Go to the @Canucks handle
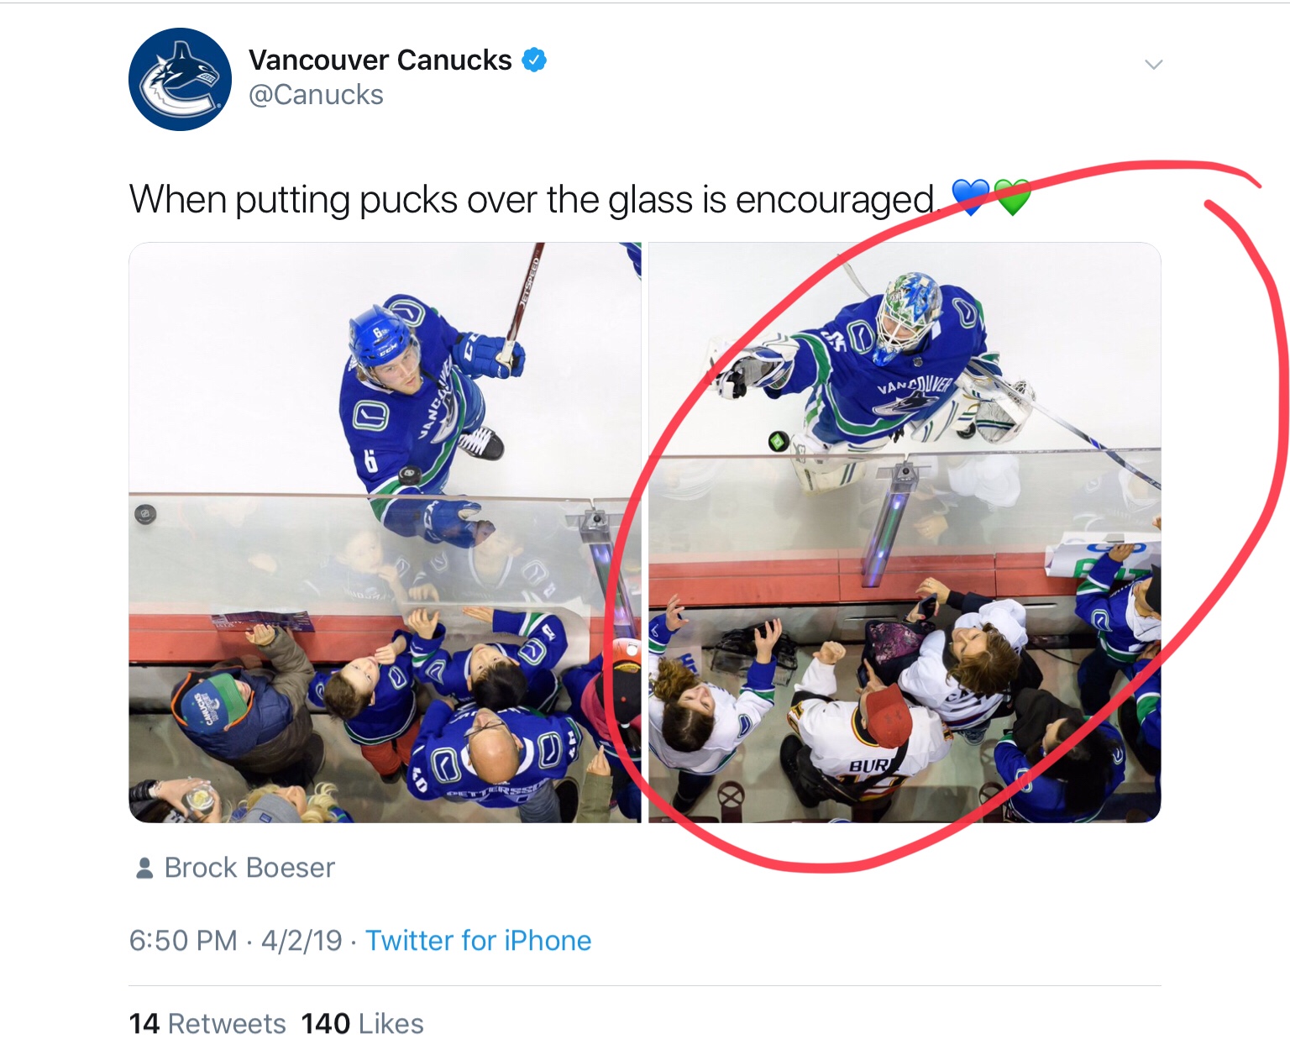 click(x=316, y=95)
